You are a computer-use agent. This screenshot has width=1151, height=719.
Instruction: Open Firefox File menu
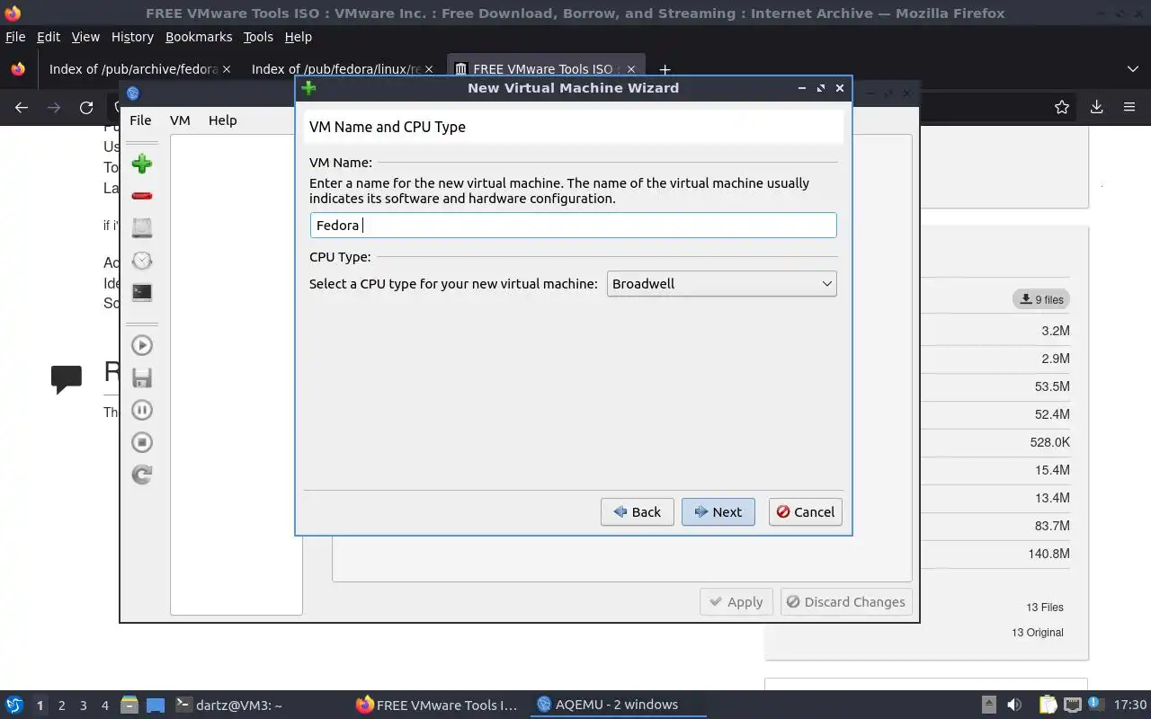click(x=15, y=37)
